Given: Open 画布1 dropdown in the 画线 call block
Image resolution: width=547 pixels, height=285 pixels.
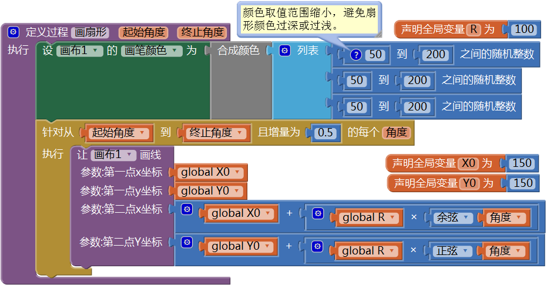Looking at the screenshot, I should [113, 155].
